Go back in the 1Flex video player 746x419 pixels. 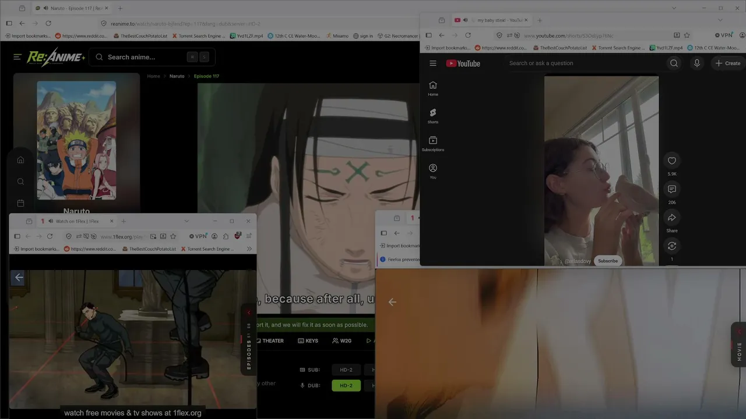pos(19,278)
